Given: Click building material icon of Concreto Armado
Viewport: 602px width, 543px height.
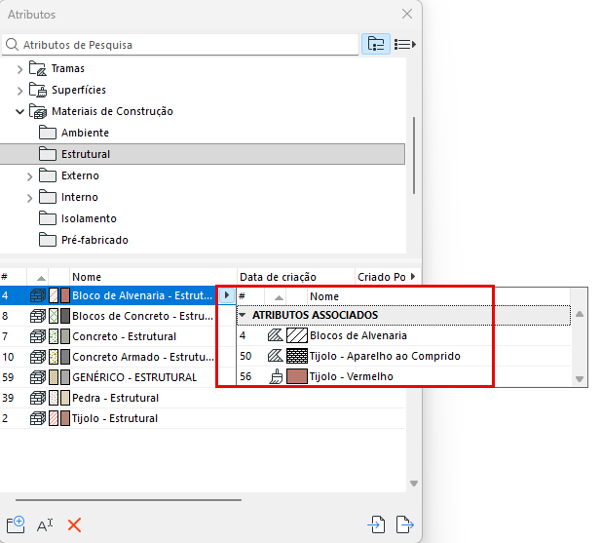Looking at the screenshot, I should pos(38,357).
